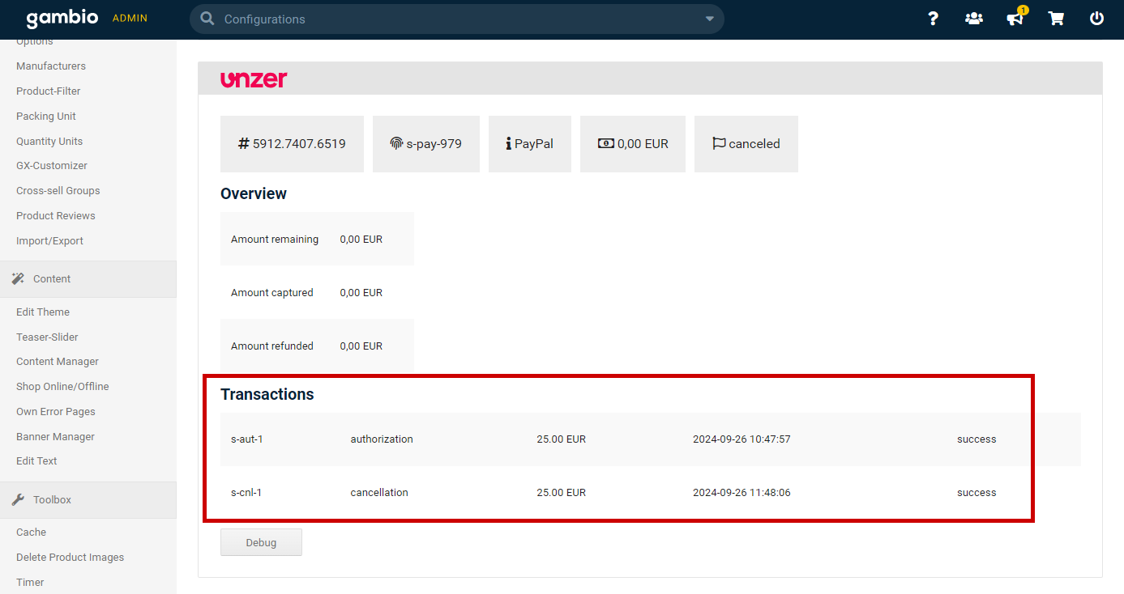1124x594 pixels.
Task: Open Cross-sell Groups in the sidebar
Action: pyautogui.click(x=58, y=191)
